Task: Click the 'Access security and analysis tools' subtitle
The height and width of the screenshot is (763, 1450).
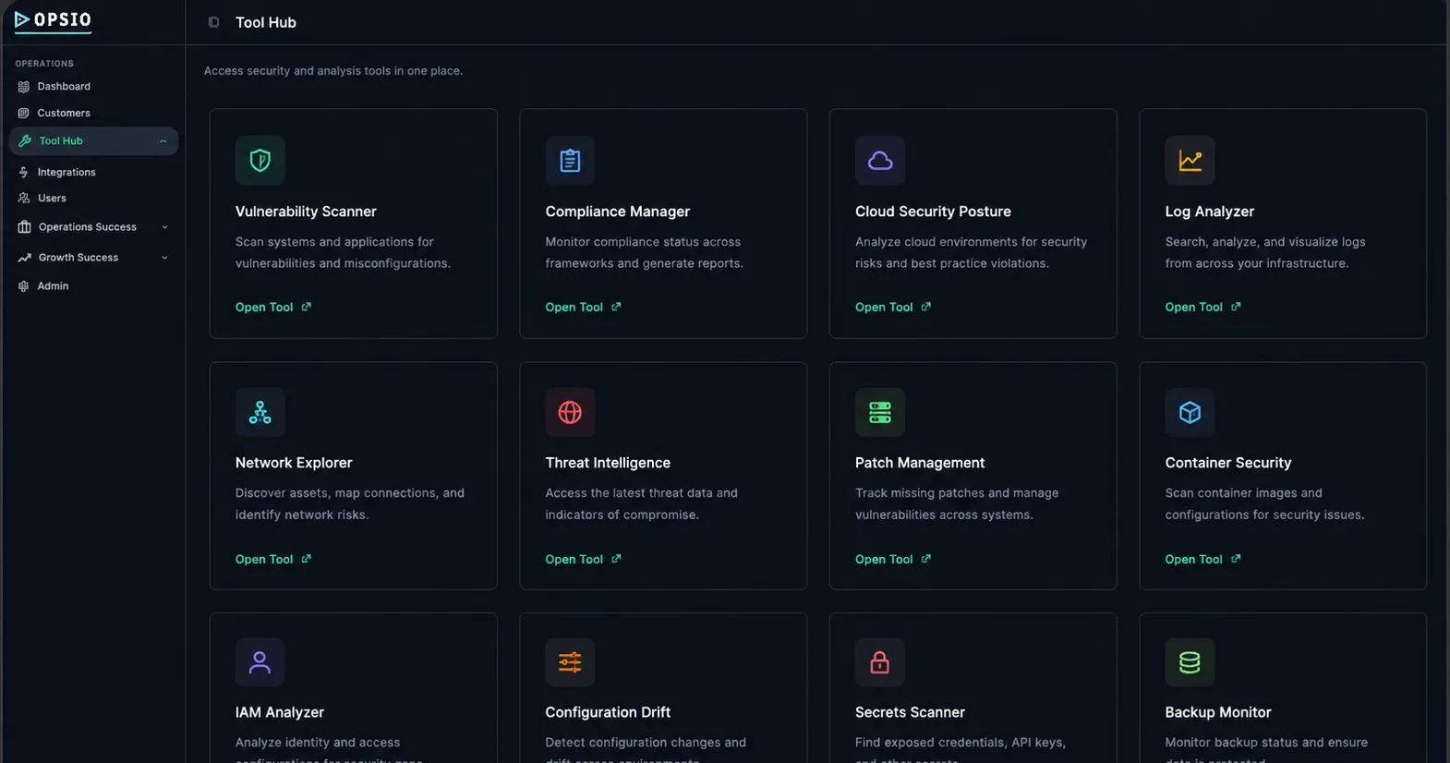Action: [x=333, y=70]
